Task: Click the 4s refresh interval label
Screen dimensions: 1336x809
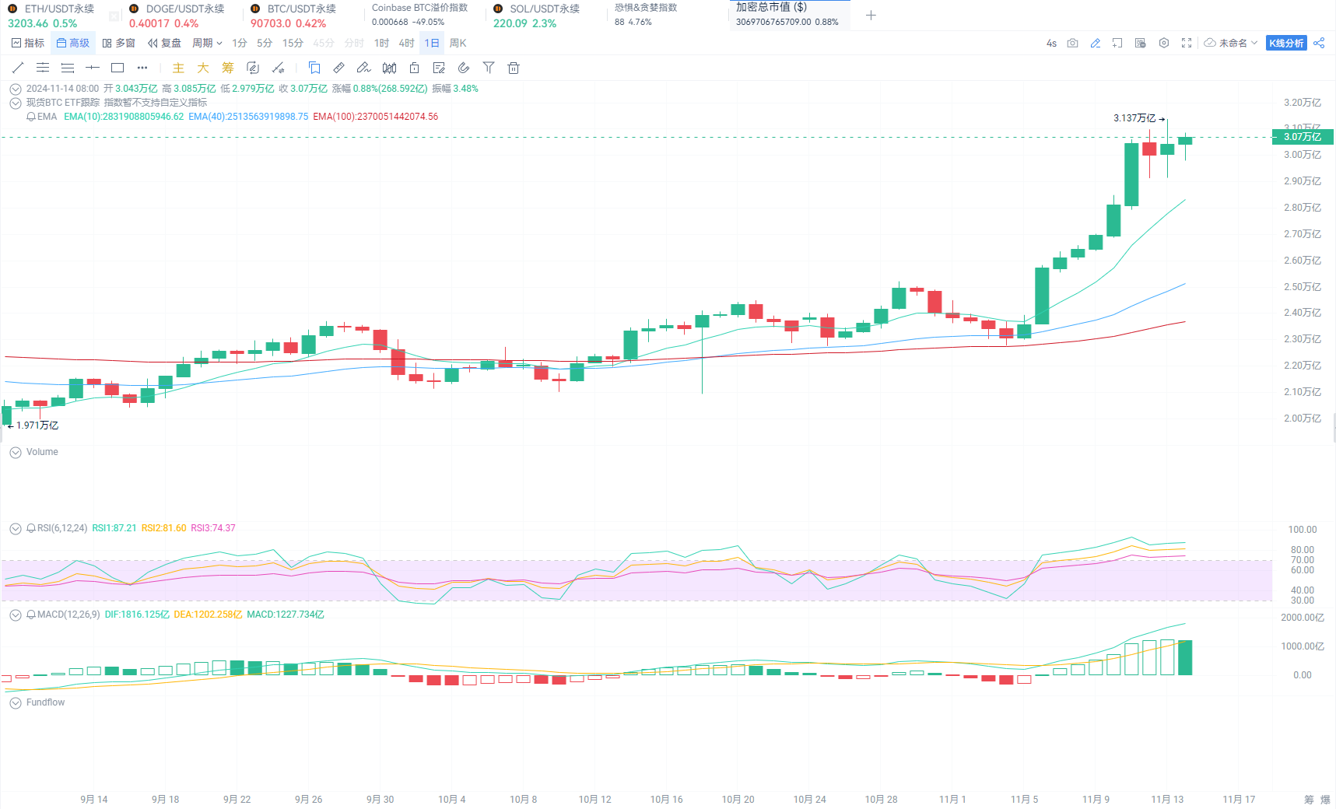Action: pos(1051,44)
